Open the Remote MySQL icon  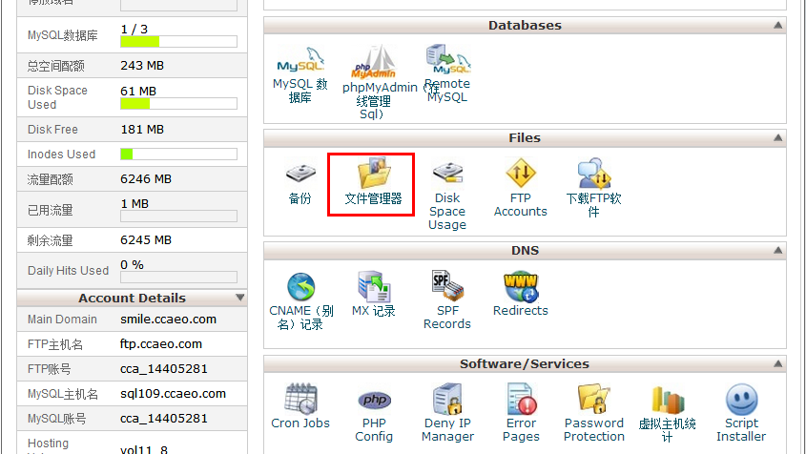click(447, 59)
